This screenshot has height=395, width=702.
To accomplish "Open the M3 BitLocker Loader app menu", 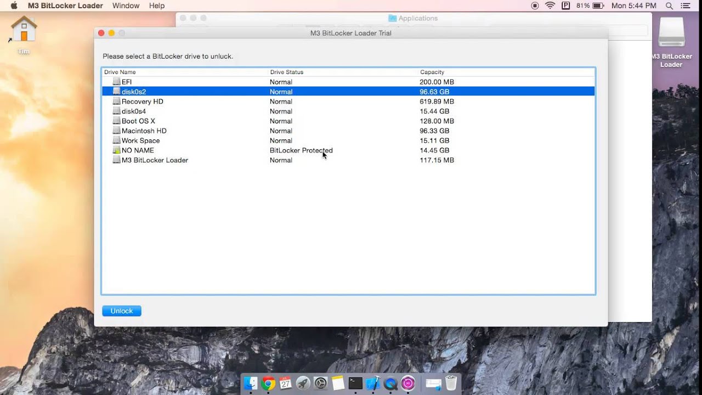I will [x=65, y=5].
